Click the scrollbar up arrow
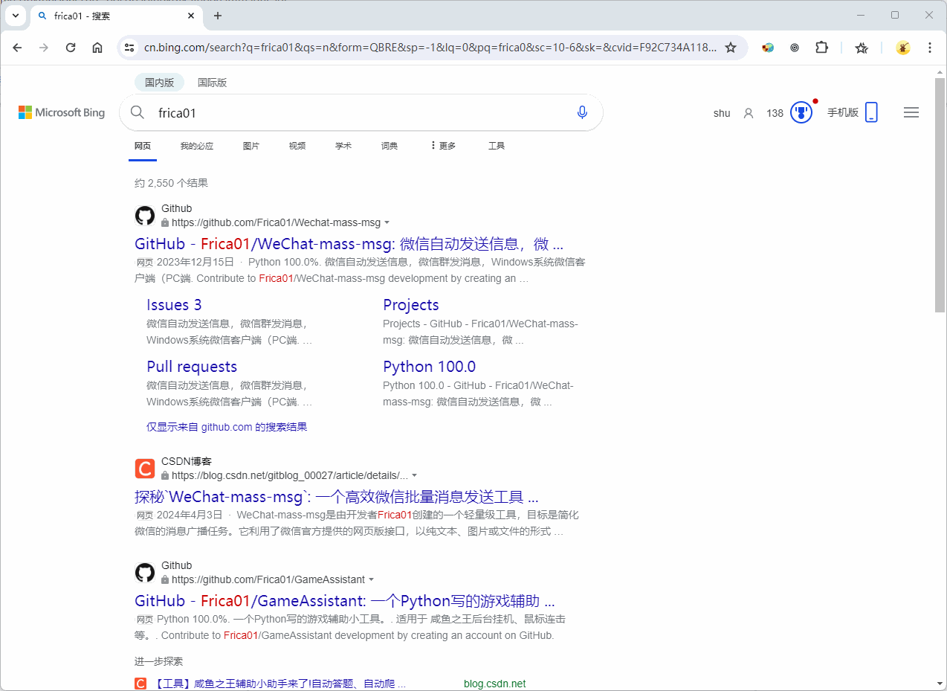The width and height of the screenshot is (947, 691). pos(940,71)
